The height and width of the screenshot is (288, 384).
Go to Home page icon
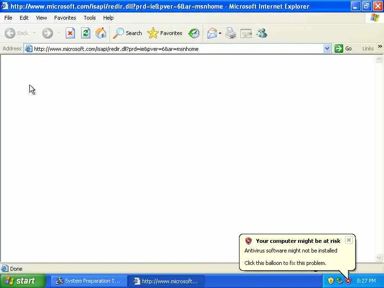pos(101,33)
